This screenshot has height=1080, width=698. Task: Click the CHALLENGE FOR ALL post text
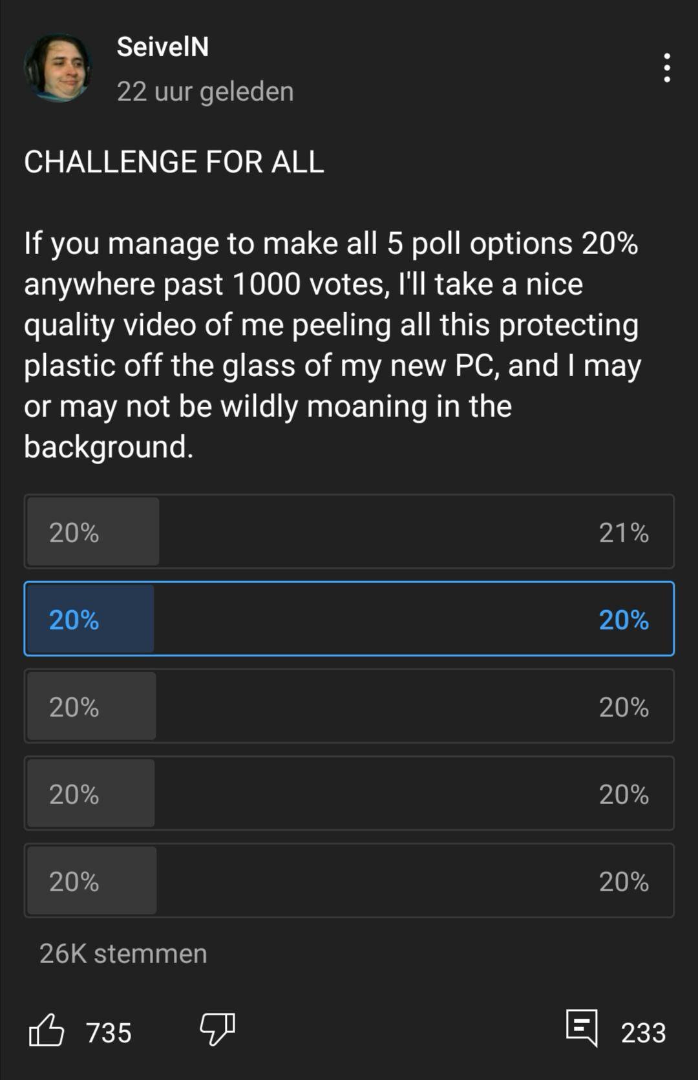pos(173,162)
